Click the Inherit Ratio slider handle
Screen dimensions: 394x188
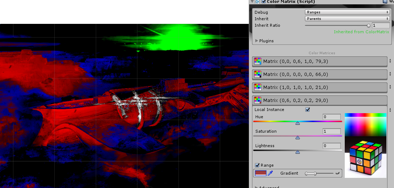pyautogui.click(x=369, y=25)
